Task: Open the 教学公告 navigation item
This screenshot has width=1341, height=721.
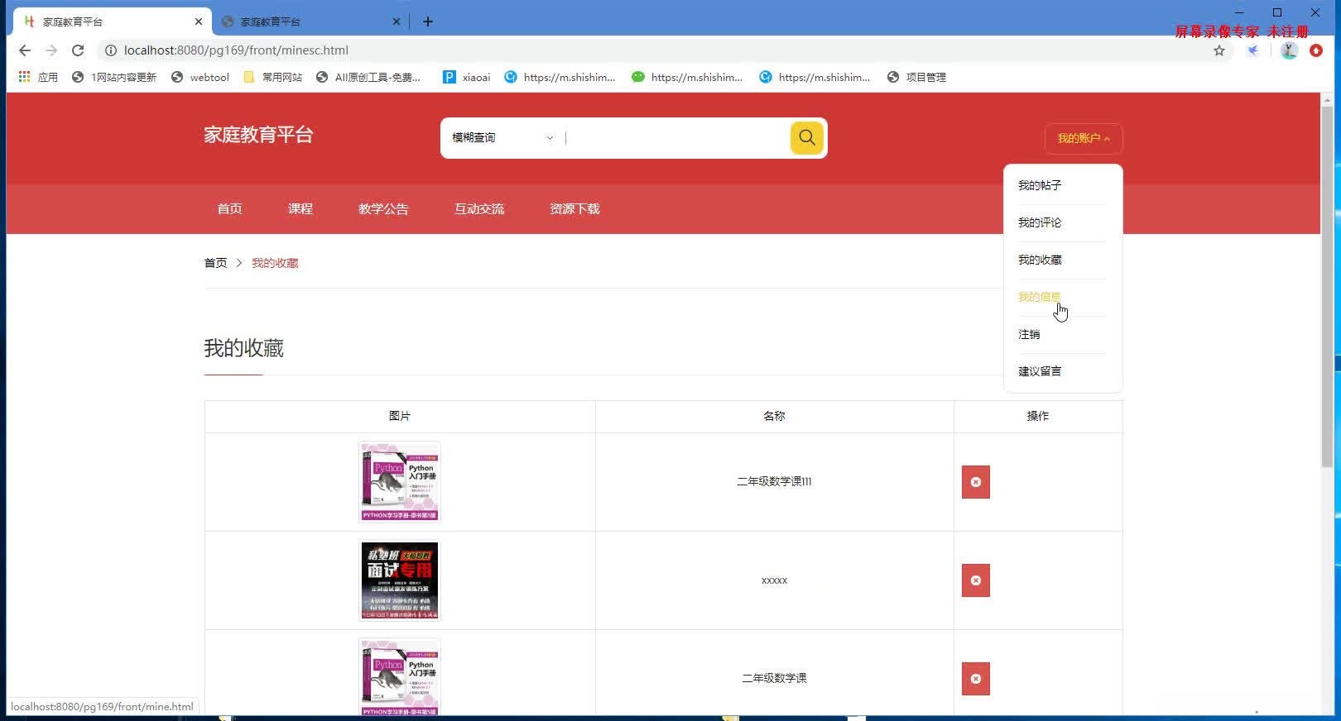Action: click(383, 208)
